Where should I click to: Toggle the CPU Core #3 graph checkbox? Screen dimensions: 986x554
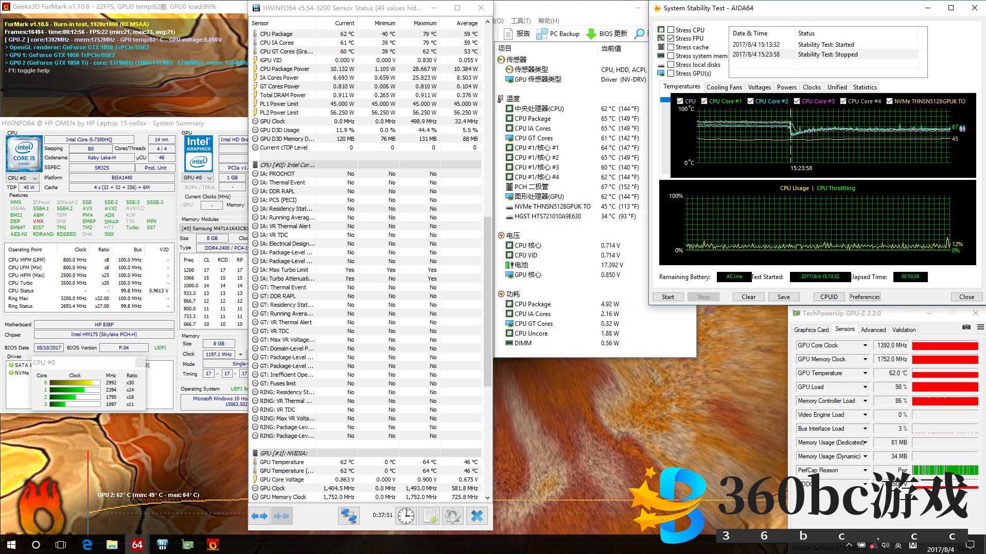[797, 101]
